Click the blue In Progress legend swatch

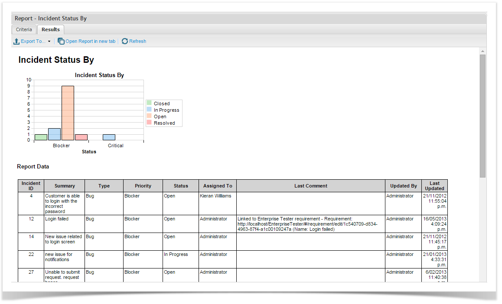[149, 110]
